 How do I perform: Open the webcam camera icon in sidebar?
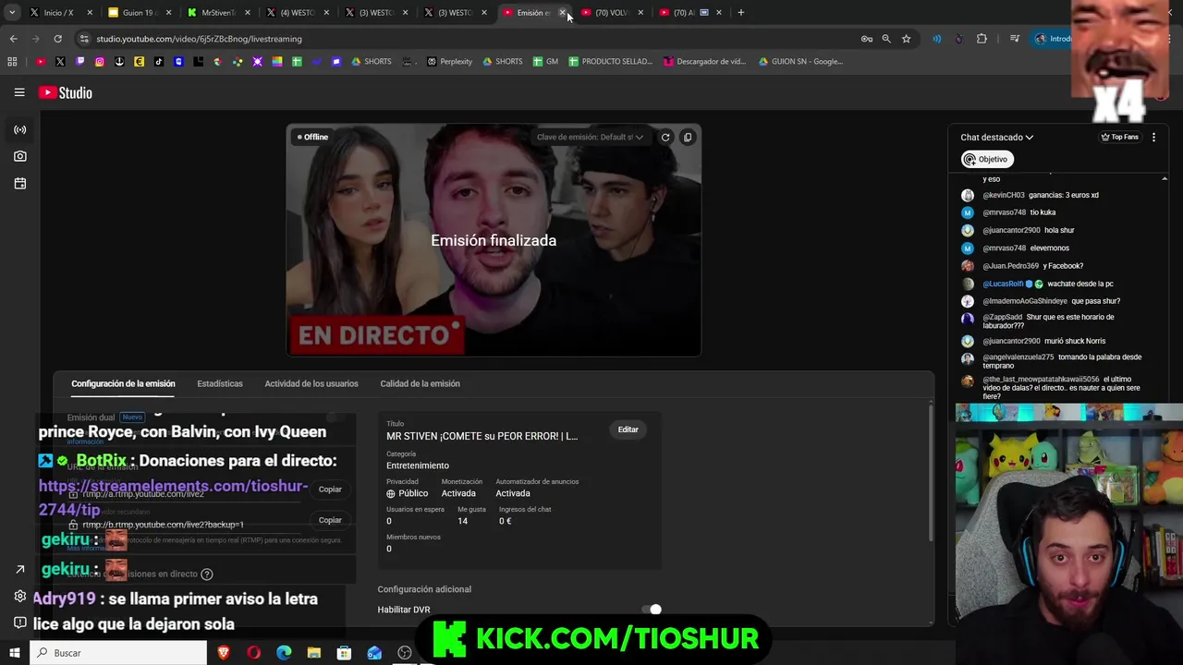(19, 156)
